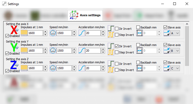This screenshot has height=104, width=193.
Task: Click the Y axis speed gauge icon
Action: coord(53,51)
